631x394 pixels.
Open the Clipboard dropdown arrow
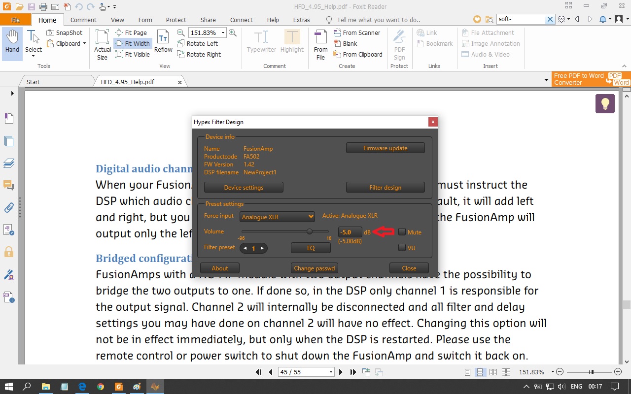(x=84, y=43)
